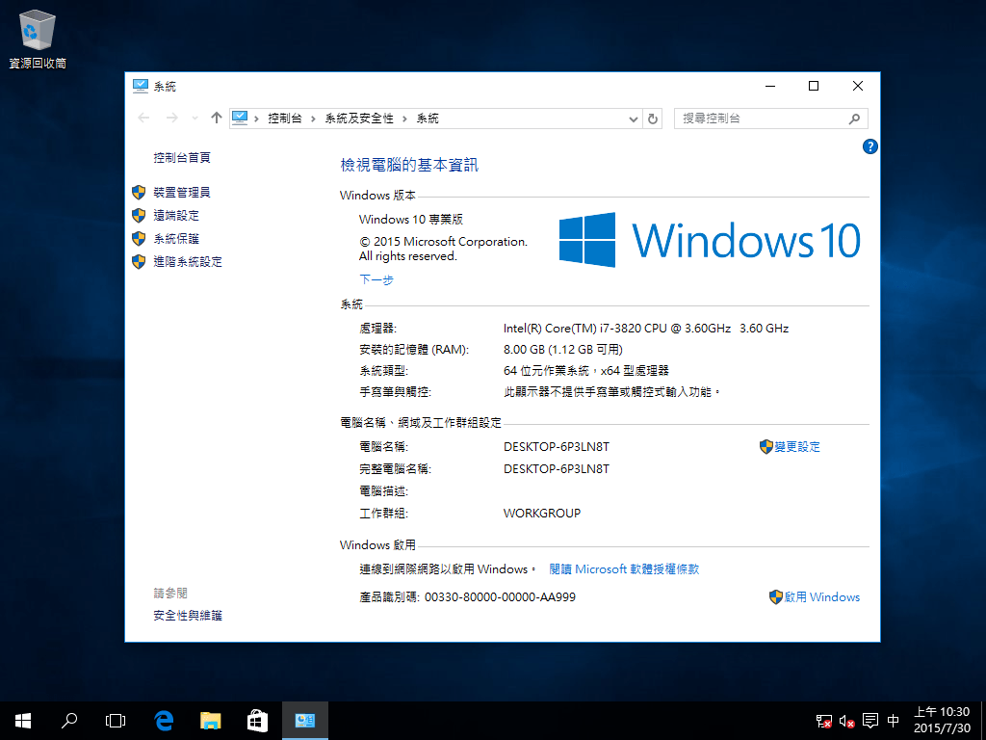Screen dimensions: 986x740
Task: Open 安全性與維護 link
Action: pos(188,616)
